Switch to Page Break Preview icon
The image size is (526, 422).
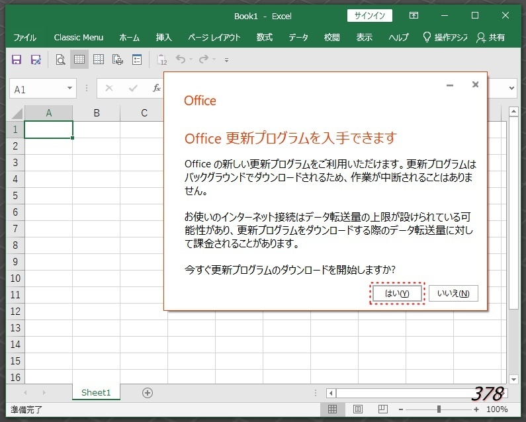(382, 409)
